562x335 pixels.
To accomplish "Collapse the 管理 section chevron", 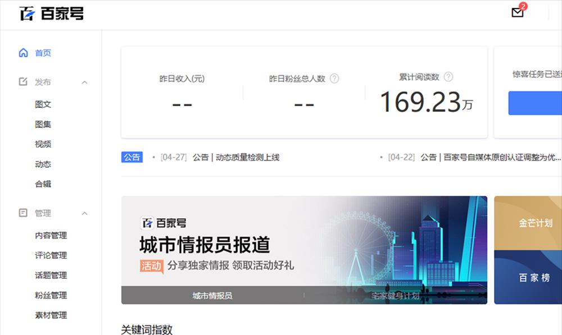I will pyautogui.click(x=85, y=213).
